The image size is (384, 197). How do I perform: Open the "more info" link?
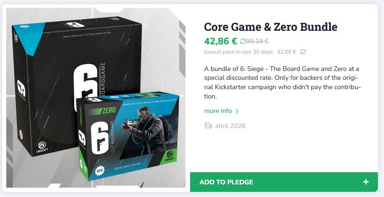(218, 111)
